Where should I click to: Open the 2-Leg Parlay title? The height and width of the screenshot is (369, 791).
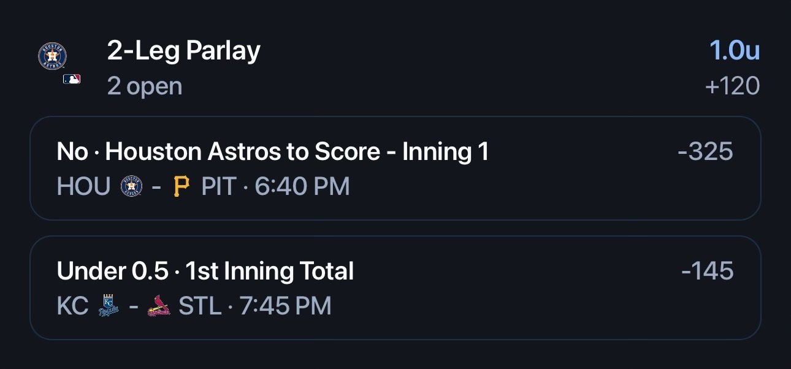[x=183, y=51]
